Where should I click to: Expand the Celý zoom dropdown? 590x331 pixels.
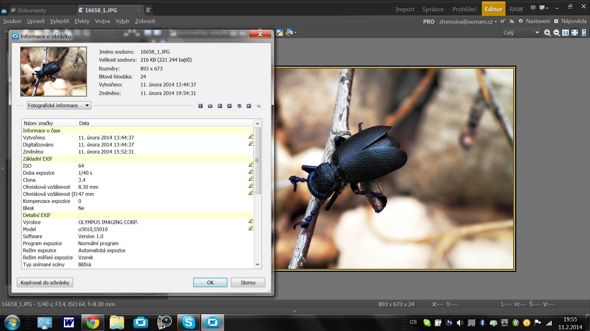(537, 33)
